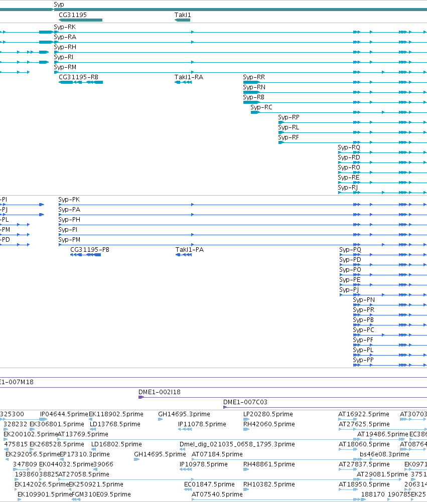Select the RH42060.5prime EST label
Viewport: 427px width, 502px height.
(269, 424)
